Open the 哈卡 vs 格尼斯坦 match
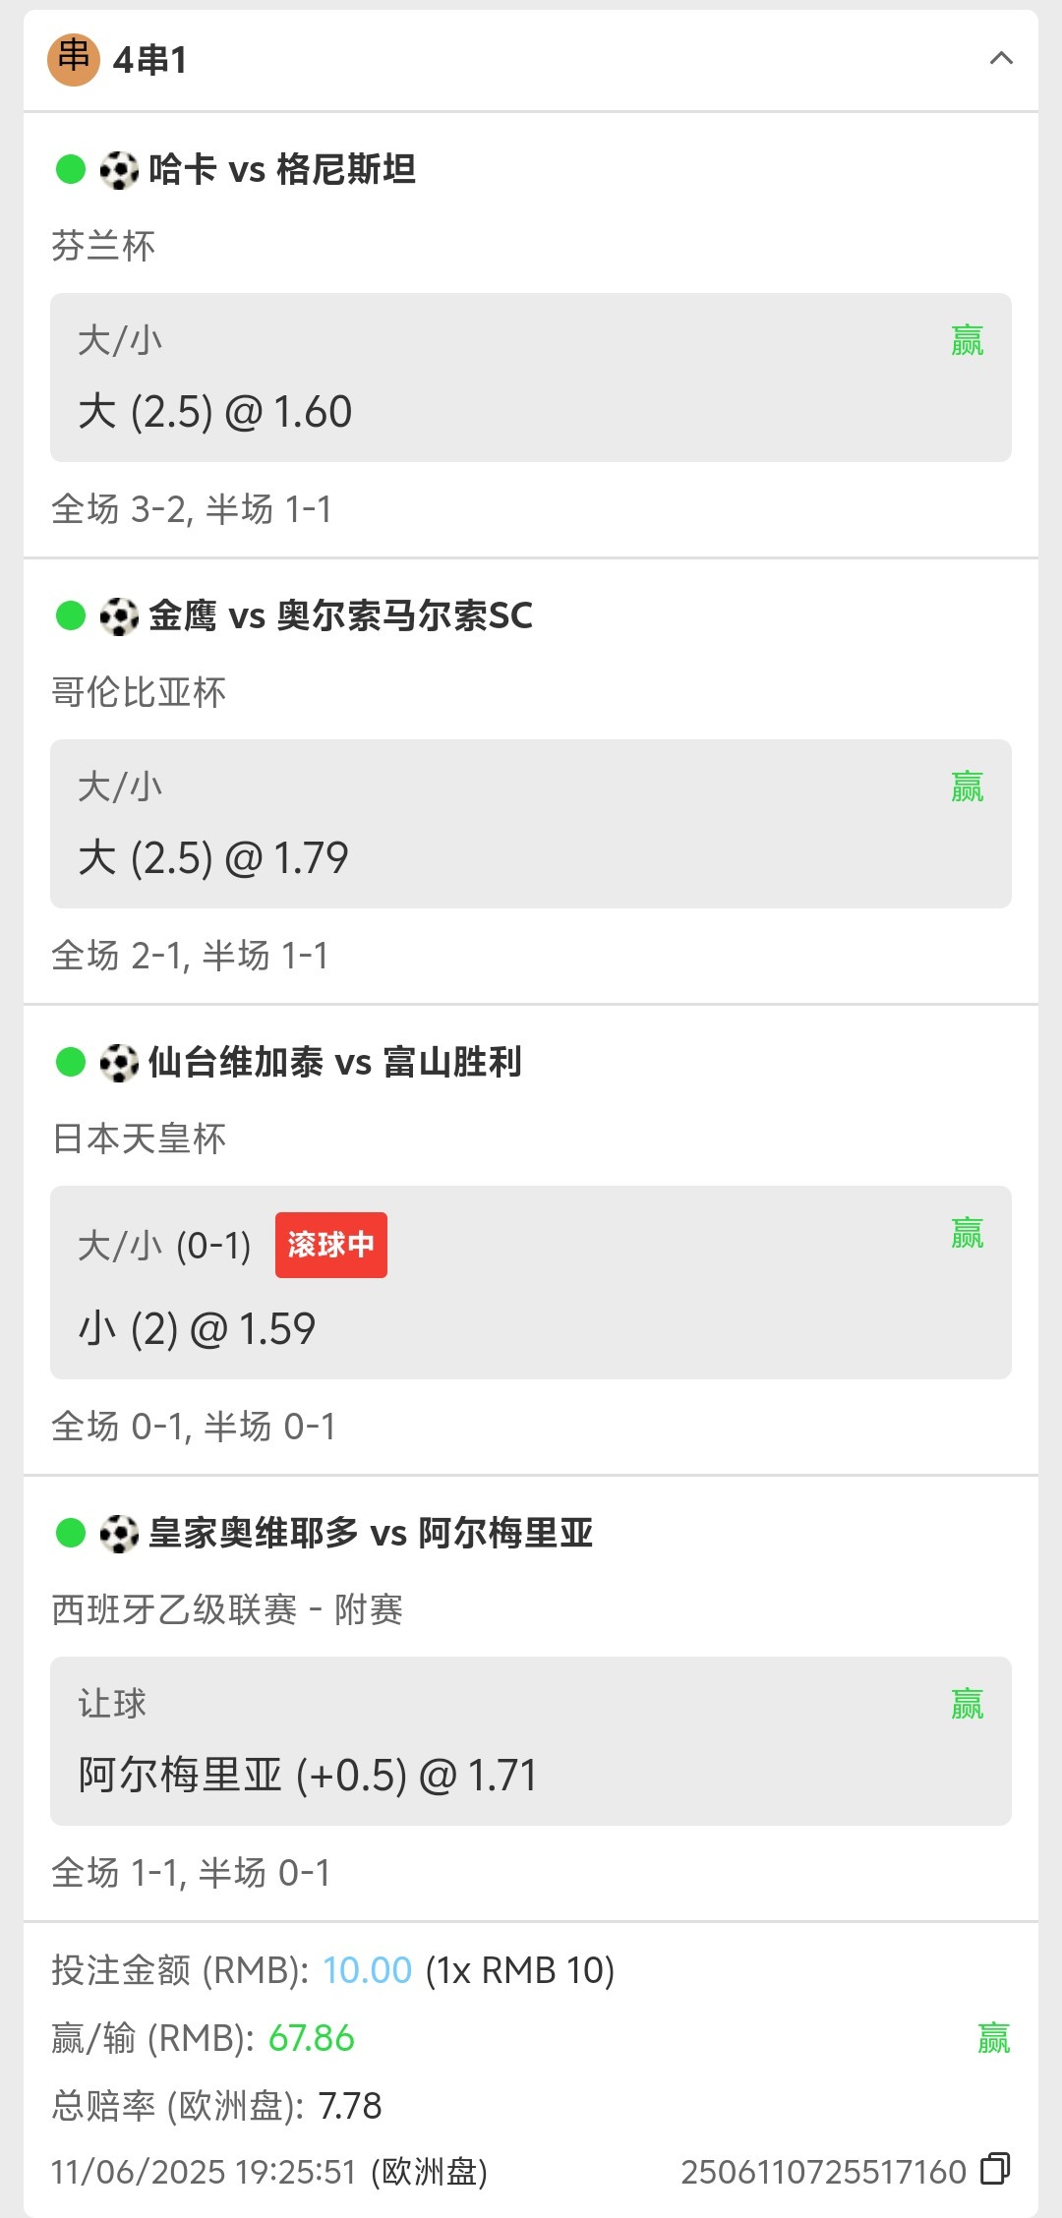The width and height of the screenshot is (1062, 2218). tap(281, 170)
